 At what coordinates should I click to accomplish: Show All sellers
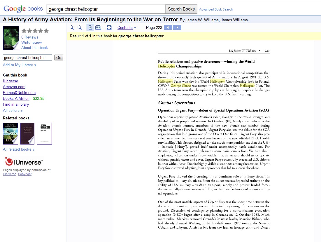(13, 110)
